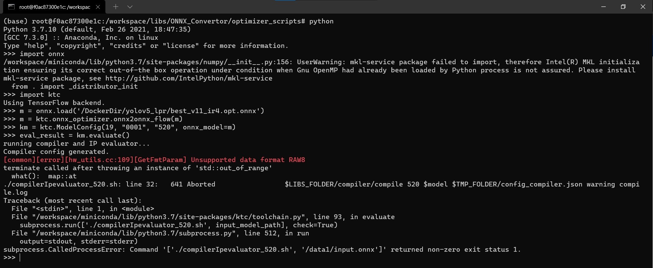Click the 'Compiler config generated.' output line

(56, 152)
